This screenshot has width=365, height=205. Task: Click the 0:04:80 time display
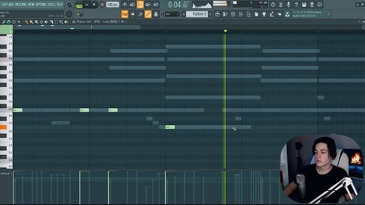click(x=179, y=5)
